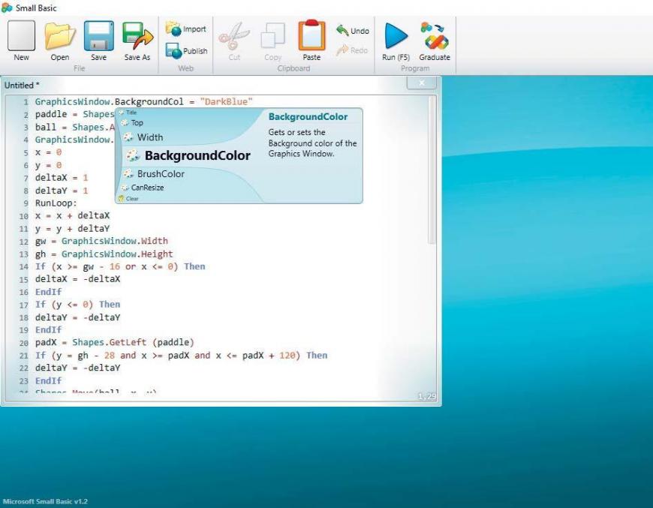Click the Untitled * document title
The width and height of the screenshot is (653, 508).
[22, 85]
